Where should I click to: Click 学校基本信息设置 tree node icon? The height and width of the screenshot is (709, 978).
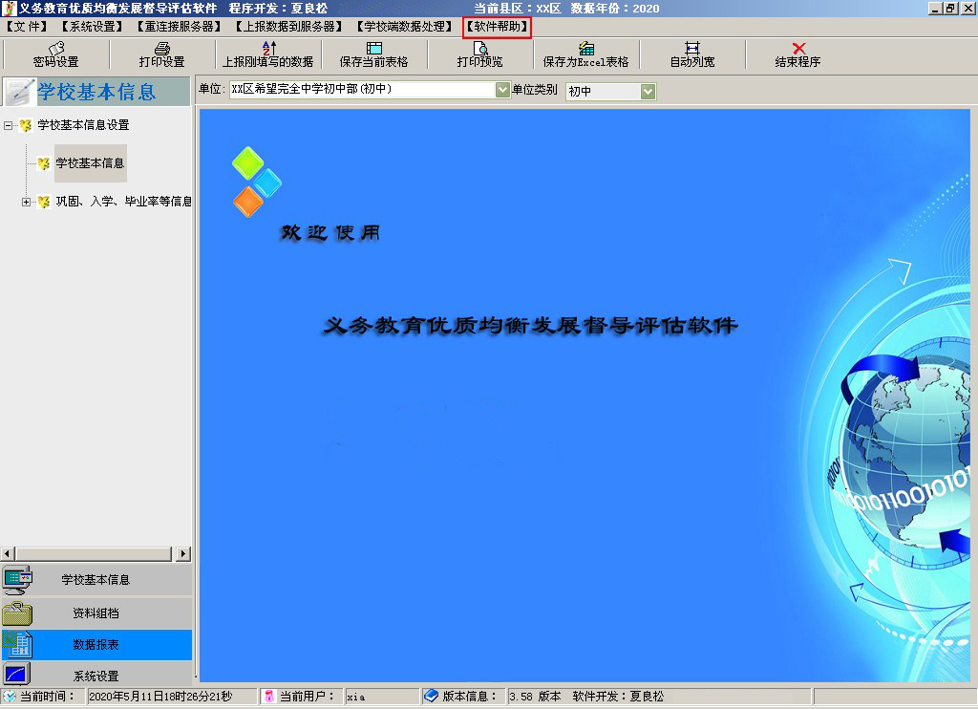[25, 125]
